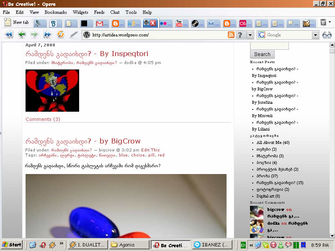
Task: Open recent post By Mroveli
Action: pos(275,113)
